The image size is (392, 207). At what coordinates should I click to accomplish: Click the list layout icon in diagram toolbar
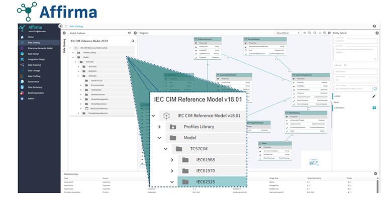coord(305,33)
